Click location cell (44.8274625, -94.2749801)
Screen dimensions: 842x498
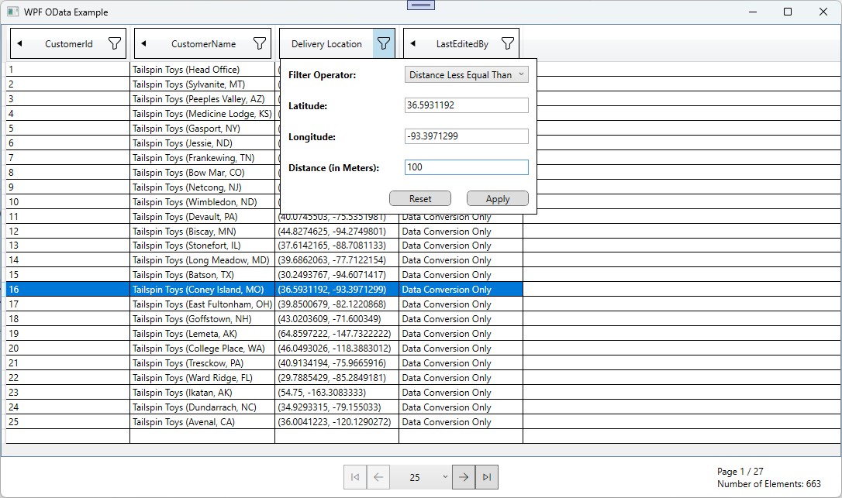pos(336,232)
